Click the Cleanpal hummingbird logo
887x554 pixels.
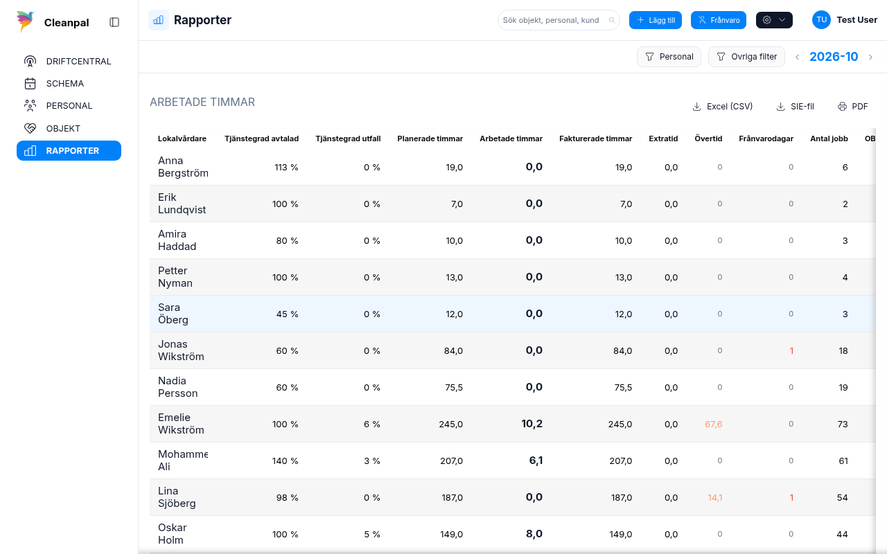[26, 21]
